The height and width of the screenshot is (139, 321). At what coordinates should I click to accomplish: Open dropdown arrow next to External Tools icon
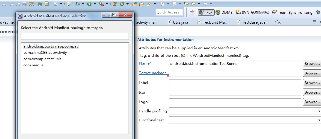(x=107, y=4)
